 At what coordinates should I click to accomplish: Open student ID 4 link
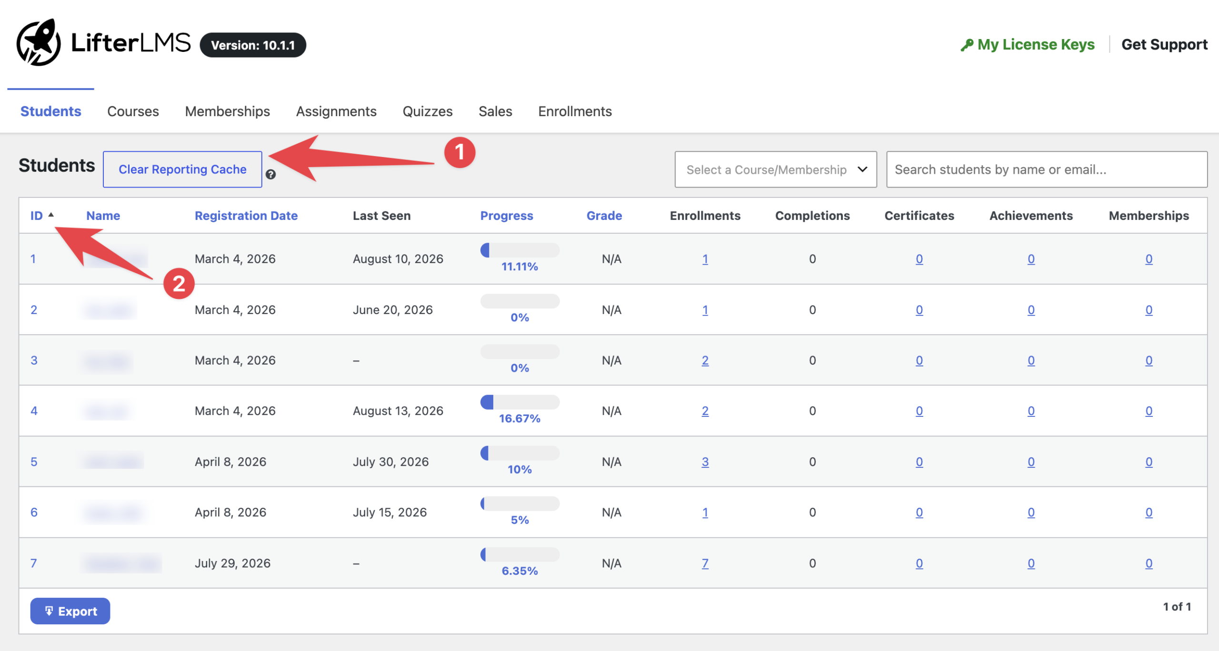(x=34, y=411)
